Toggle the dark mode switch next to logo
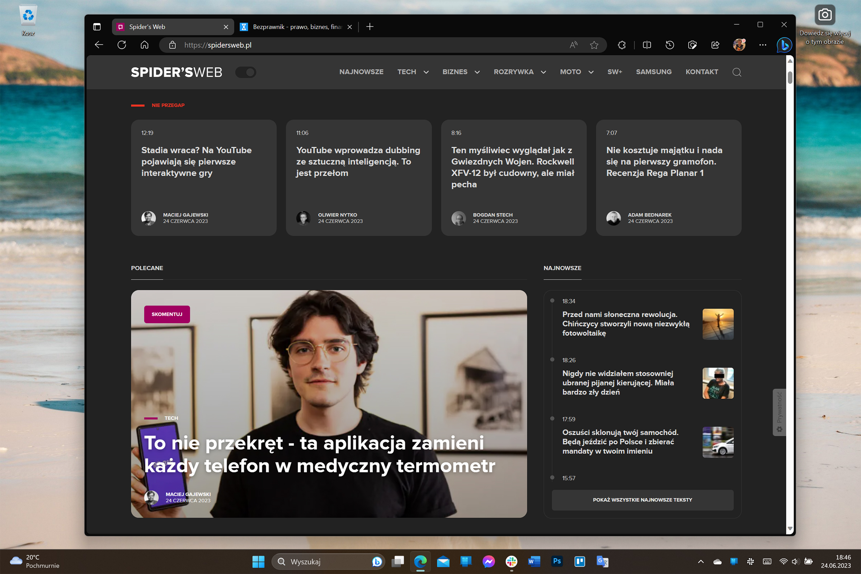This screenshot has width=861, height=574. pos(246,72)
